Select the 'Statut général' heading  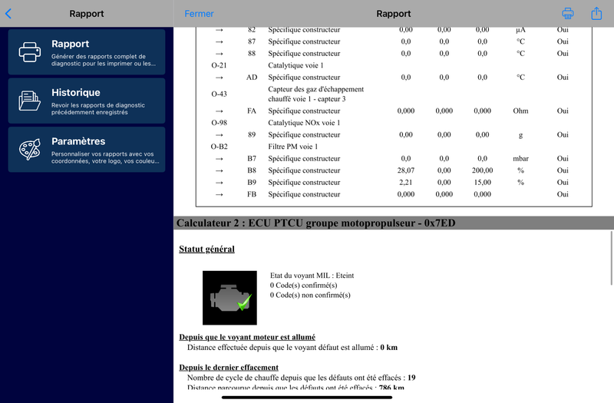[206, 249]
